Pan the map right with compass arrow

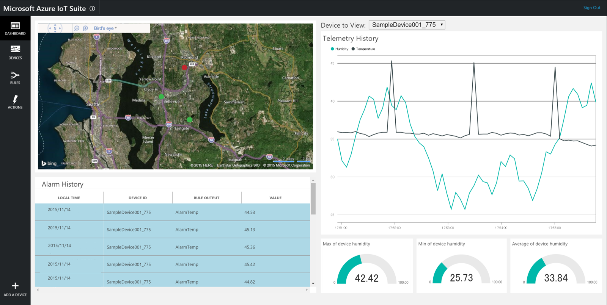point(60,28)
